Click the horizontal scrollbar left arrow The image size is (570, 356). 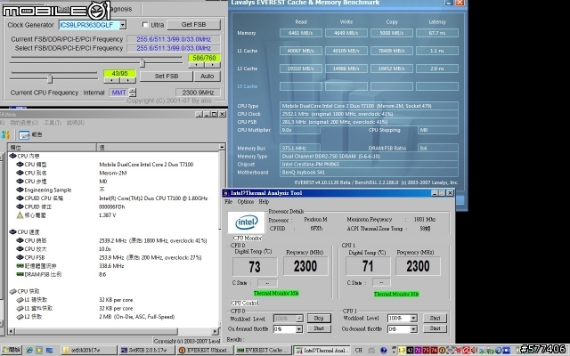12,331
